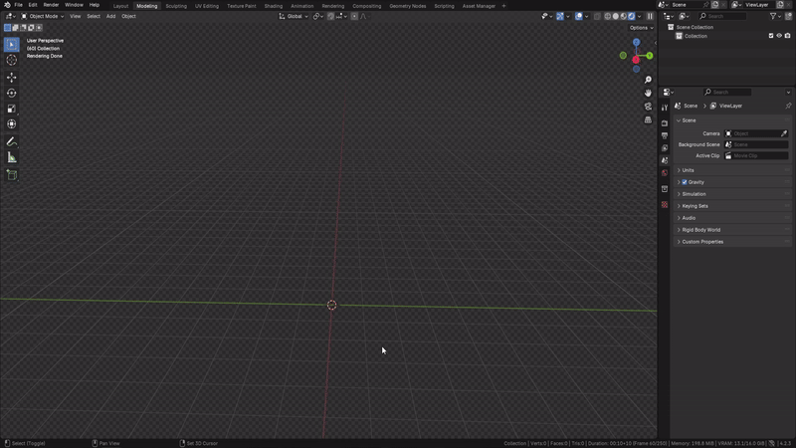Viewport: 796px width, 448px height.
Task: Expand the Simulation panel
Action: click(732, 194)
